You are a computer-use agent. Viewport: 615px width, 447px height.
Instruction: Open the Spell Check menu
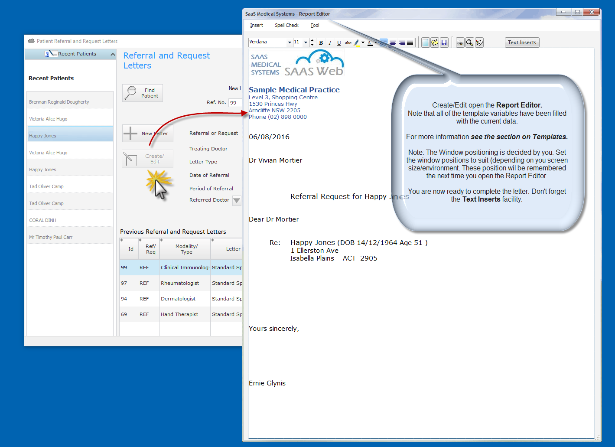[286, 25]
